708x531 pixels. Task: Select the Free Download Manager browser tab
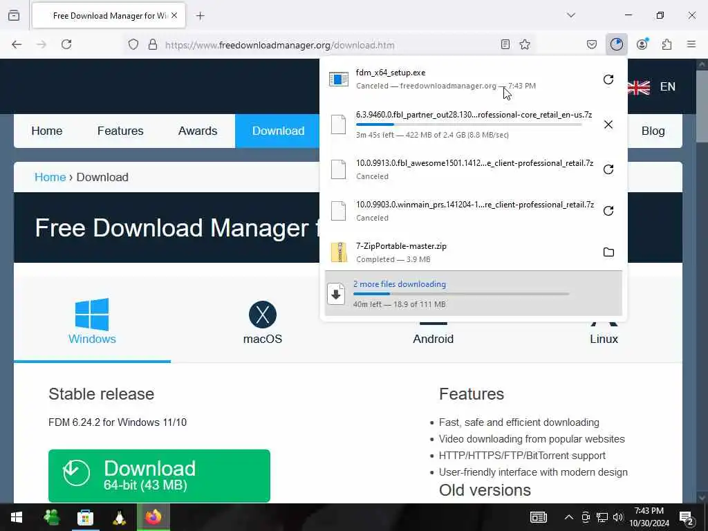pyautogui.click(x=109, y=16)
